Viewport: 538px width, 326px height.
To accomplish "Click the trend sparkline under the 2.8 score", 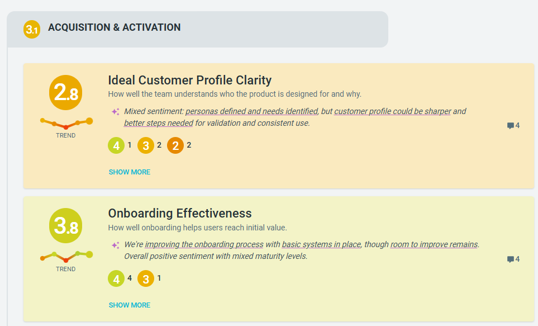I will 66,123.
